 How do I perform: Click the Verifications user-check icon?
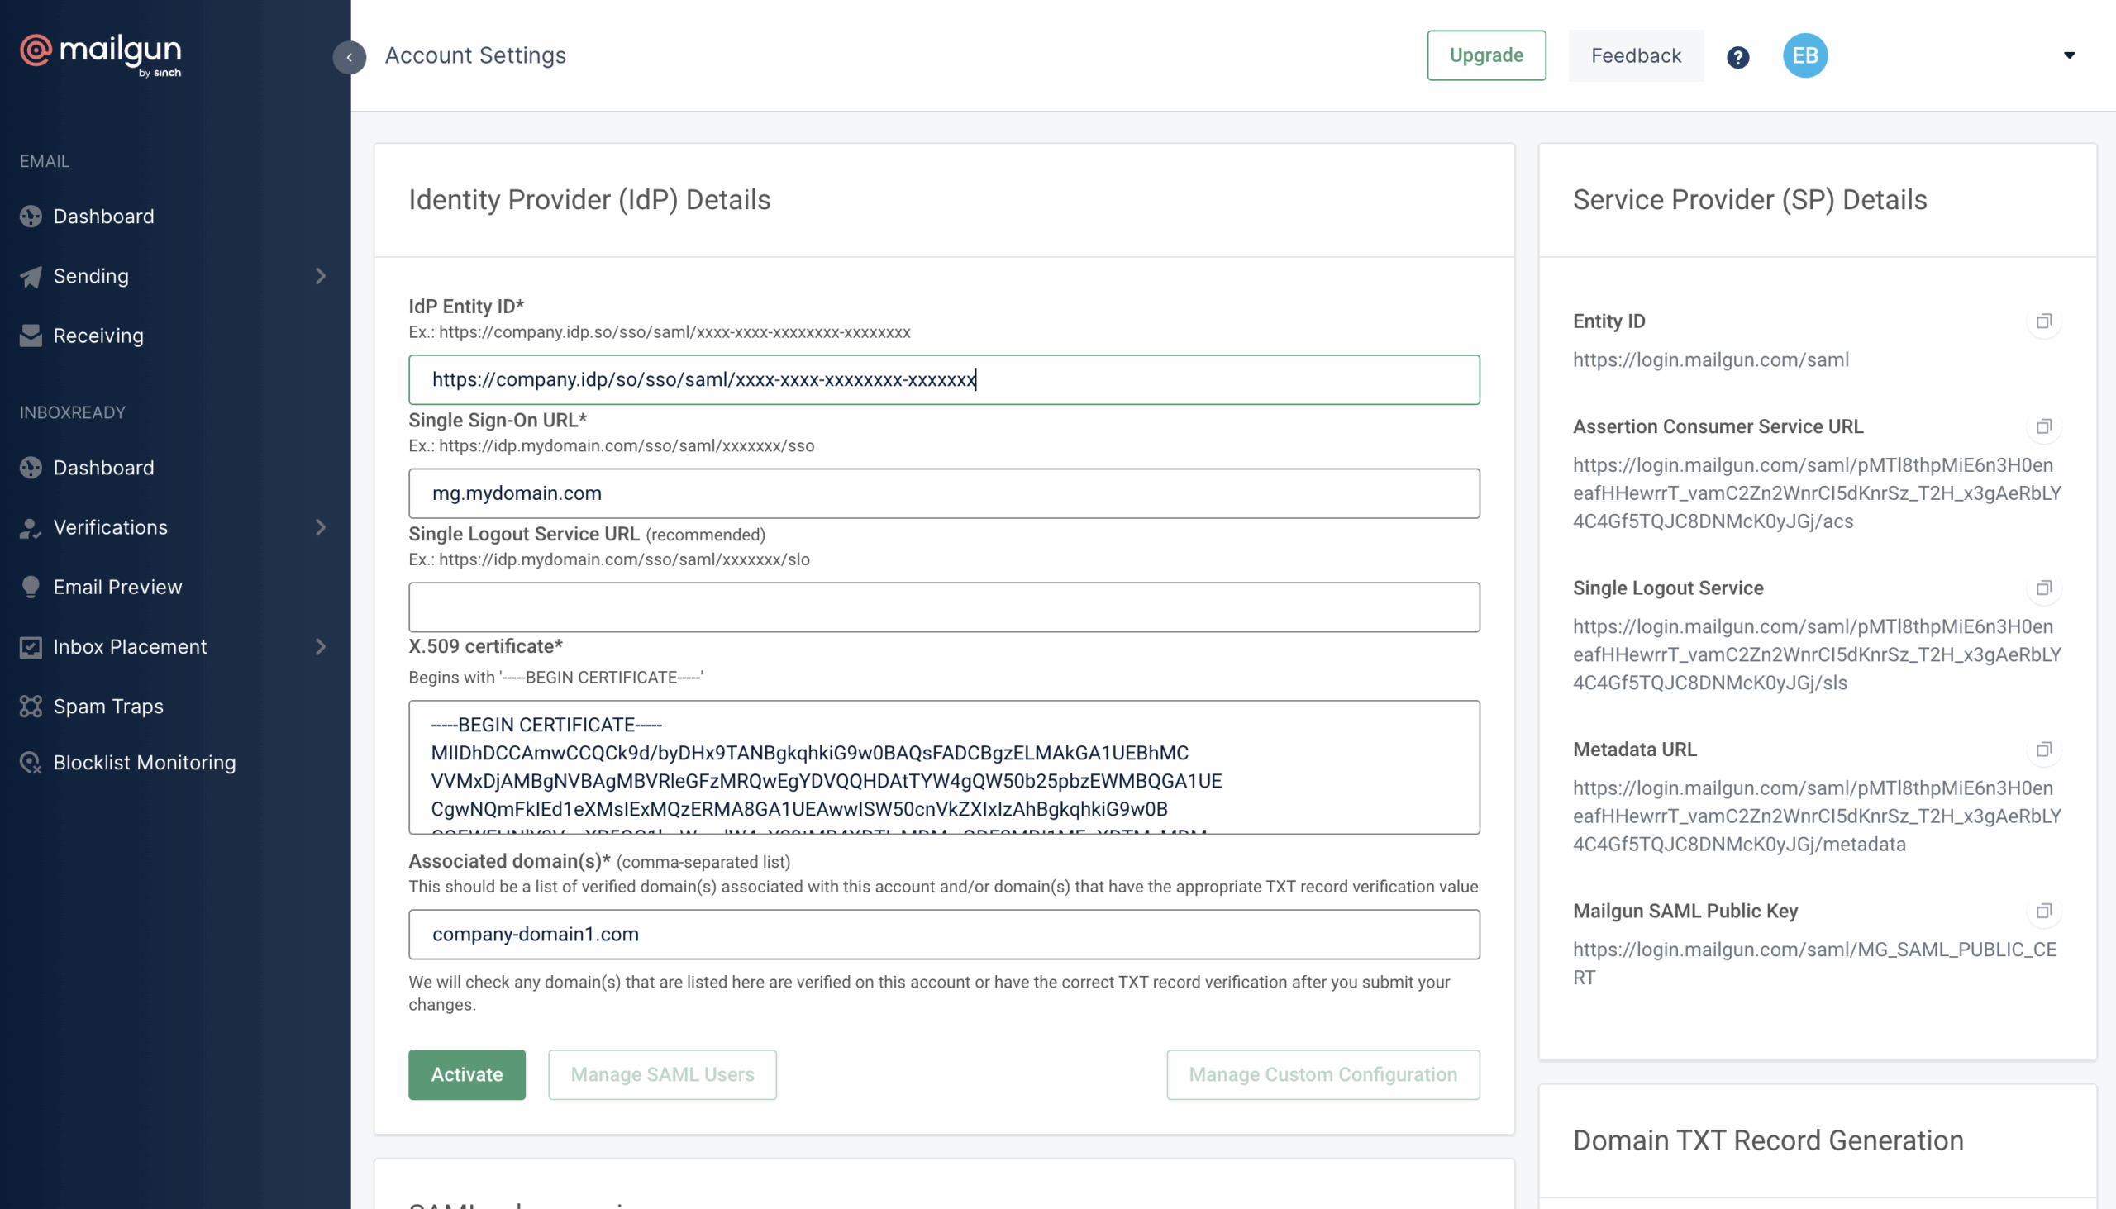31,528
